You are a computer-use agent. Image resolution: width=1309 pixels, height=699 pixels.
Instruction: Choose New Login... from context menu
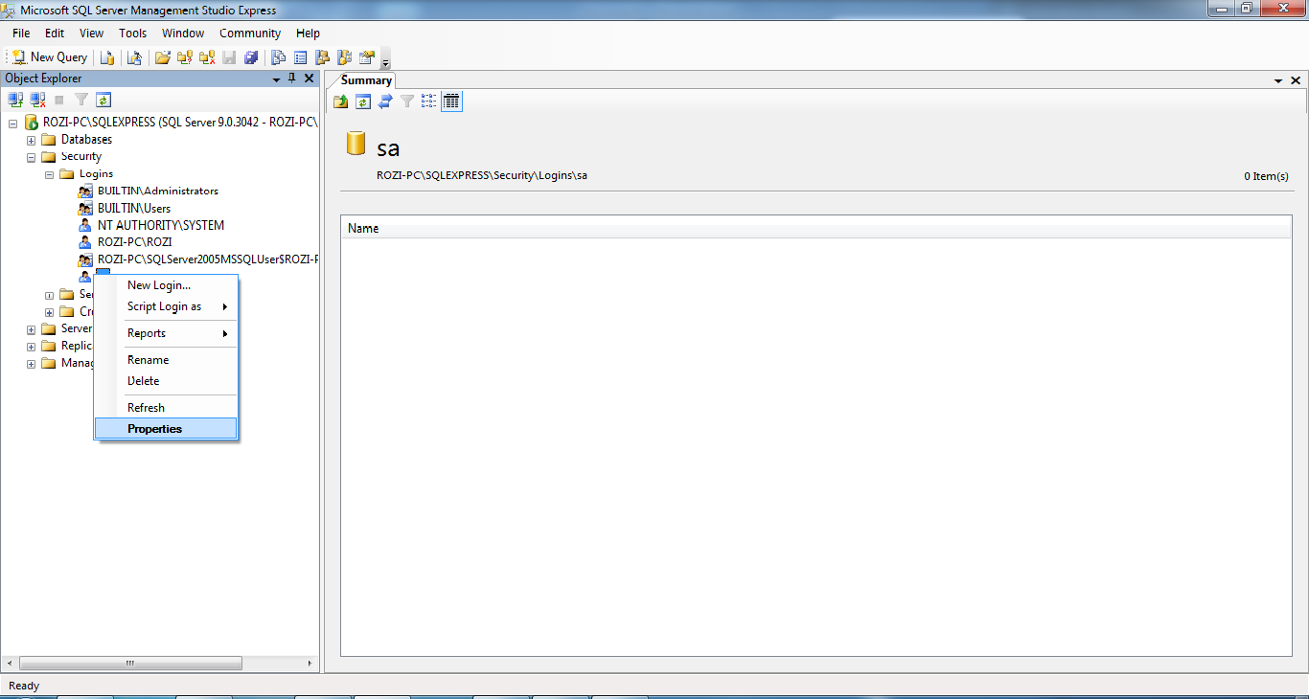pyautogui.click(x=166, y=285)
